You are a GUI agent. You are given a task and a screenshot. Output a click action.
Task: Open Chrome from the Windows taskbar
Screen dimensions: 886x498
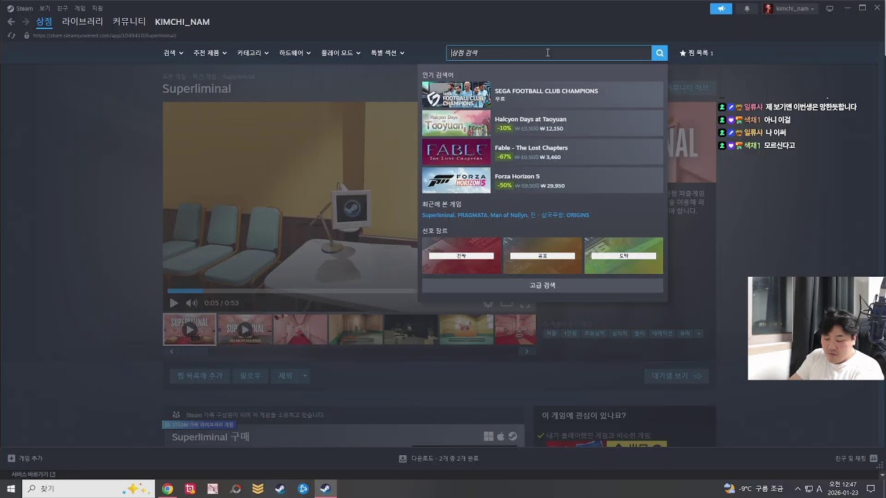coord(168,489)
